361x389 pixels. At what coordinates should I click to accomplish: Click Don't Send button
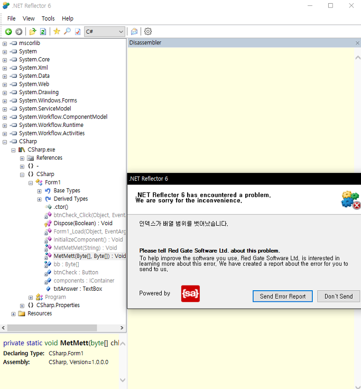(x=339, y=296)
